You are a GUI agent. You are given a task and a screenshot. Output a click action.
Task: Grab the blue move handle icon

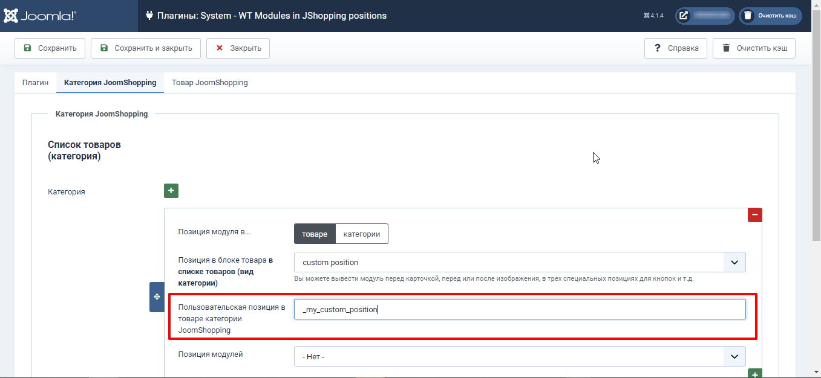[x=157, y=296]
